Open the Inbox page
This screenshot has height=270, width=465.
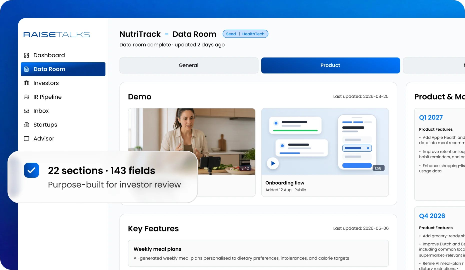tap(63, 111)
